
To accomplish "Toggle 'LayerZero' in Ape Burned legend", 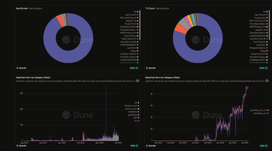I will [x=133, y=48].
